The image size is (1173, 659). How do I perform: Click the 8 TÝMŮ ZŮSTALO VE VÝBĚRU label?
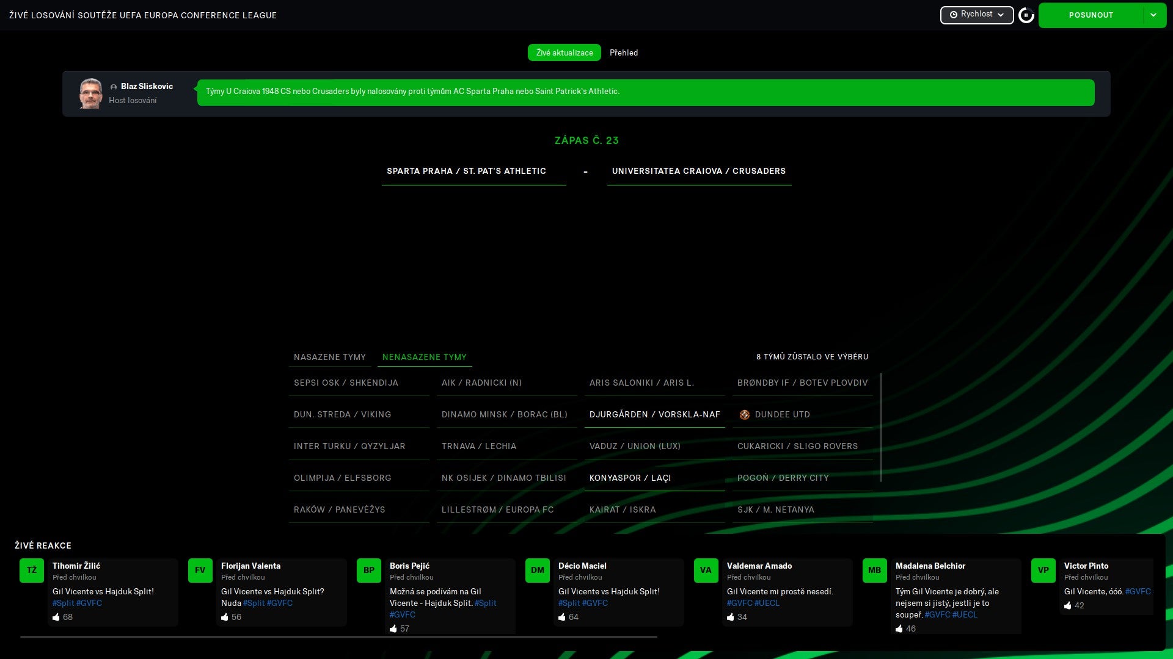(x=812, y=357)
